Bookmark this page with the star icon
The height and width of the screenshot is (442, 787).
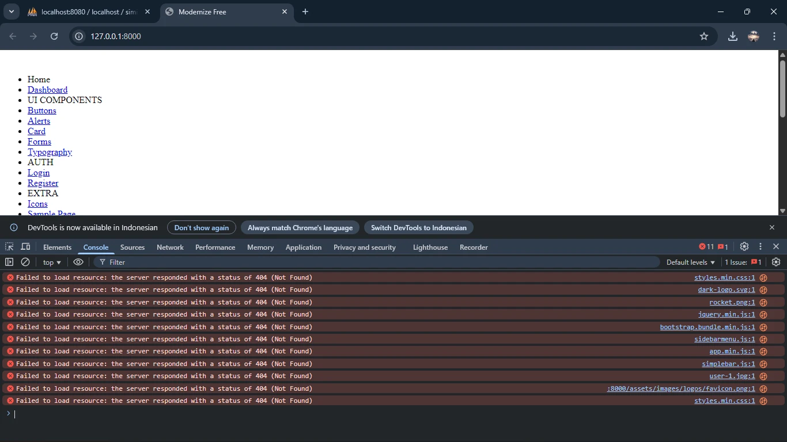[703, 36]
